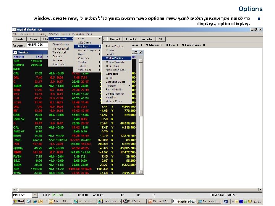Select Create New in Window menu
Image resolution: width=275 pixels, height=206 pixels.
pos(61,39)
